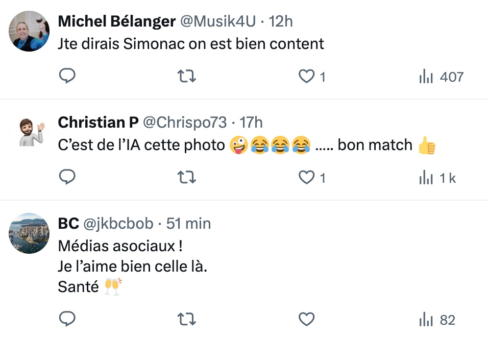Image resolution: width=488 pixels, height=337 pixels.
Task: Visit Michel Bélanger's profile name link
Action: pyautogui.click(x=117, y=21)
